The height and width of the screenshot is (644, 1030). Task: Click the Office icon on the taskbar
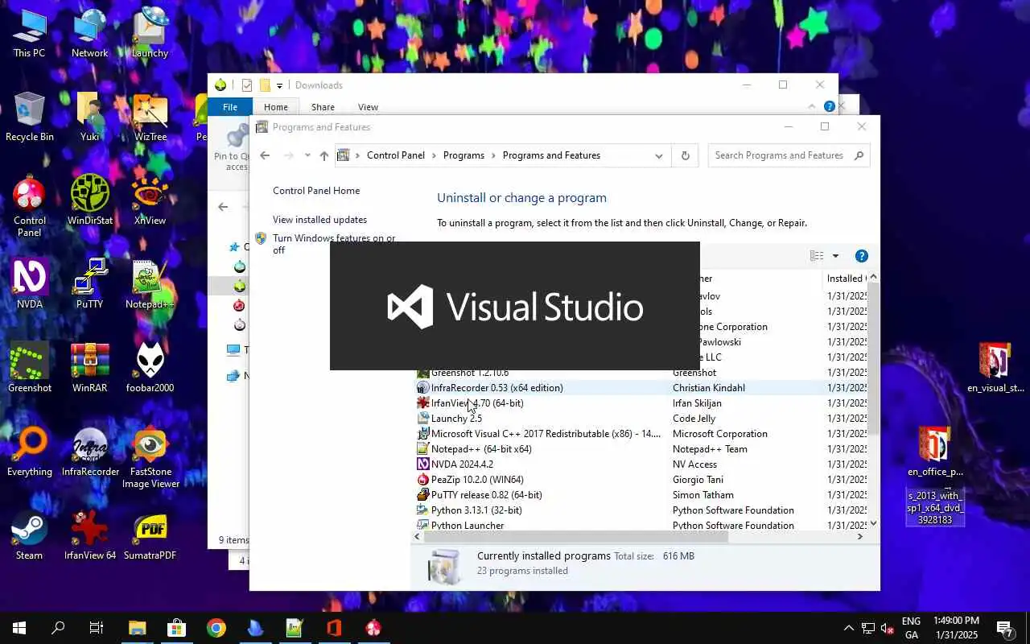pos(334,628)
